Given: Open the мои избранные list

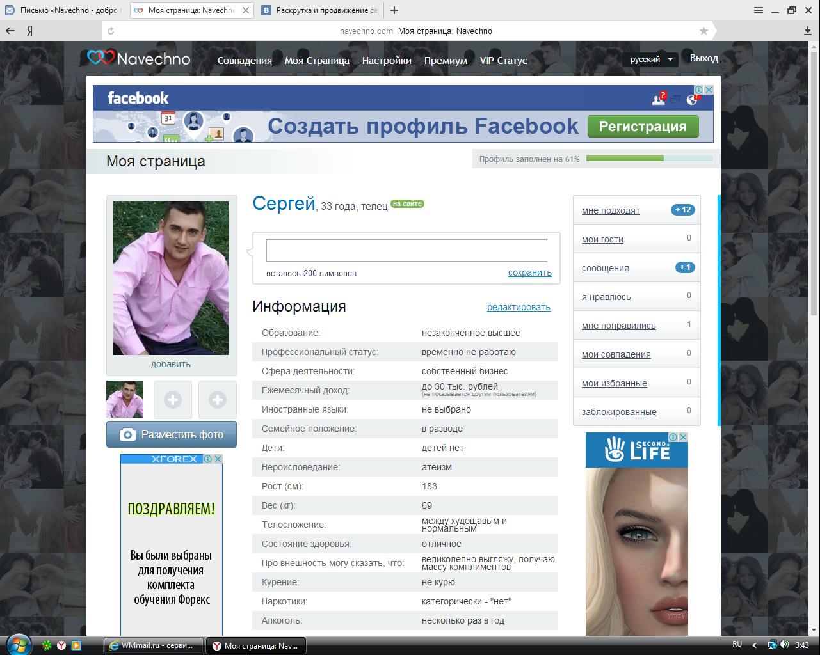Looking at the screenshot, I should (x=615, y=383).
